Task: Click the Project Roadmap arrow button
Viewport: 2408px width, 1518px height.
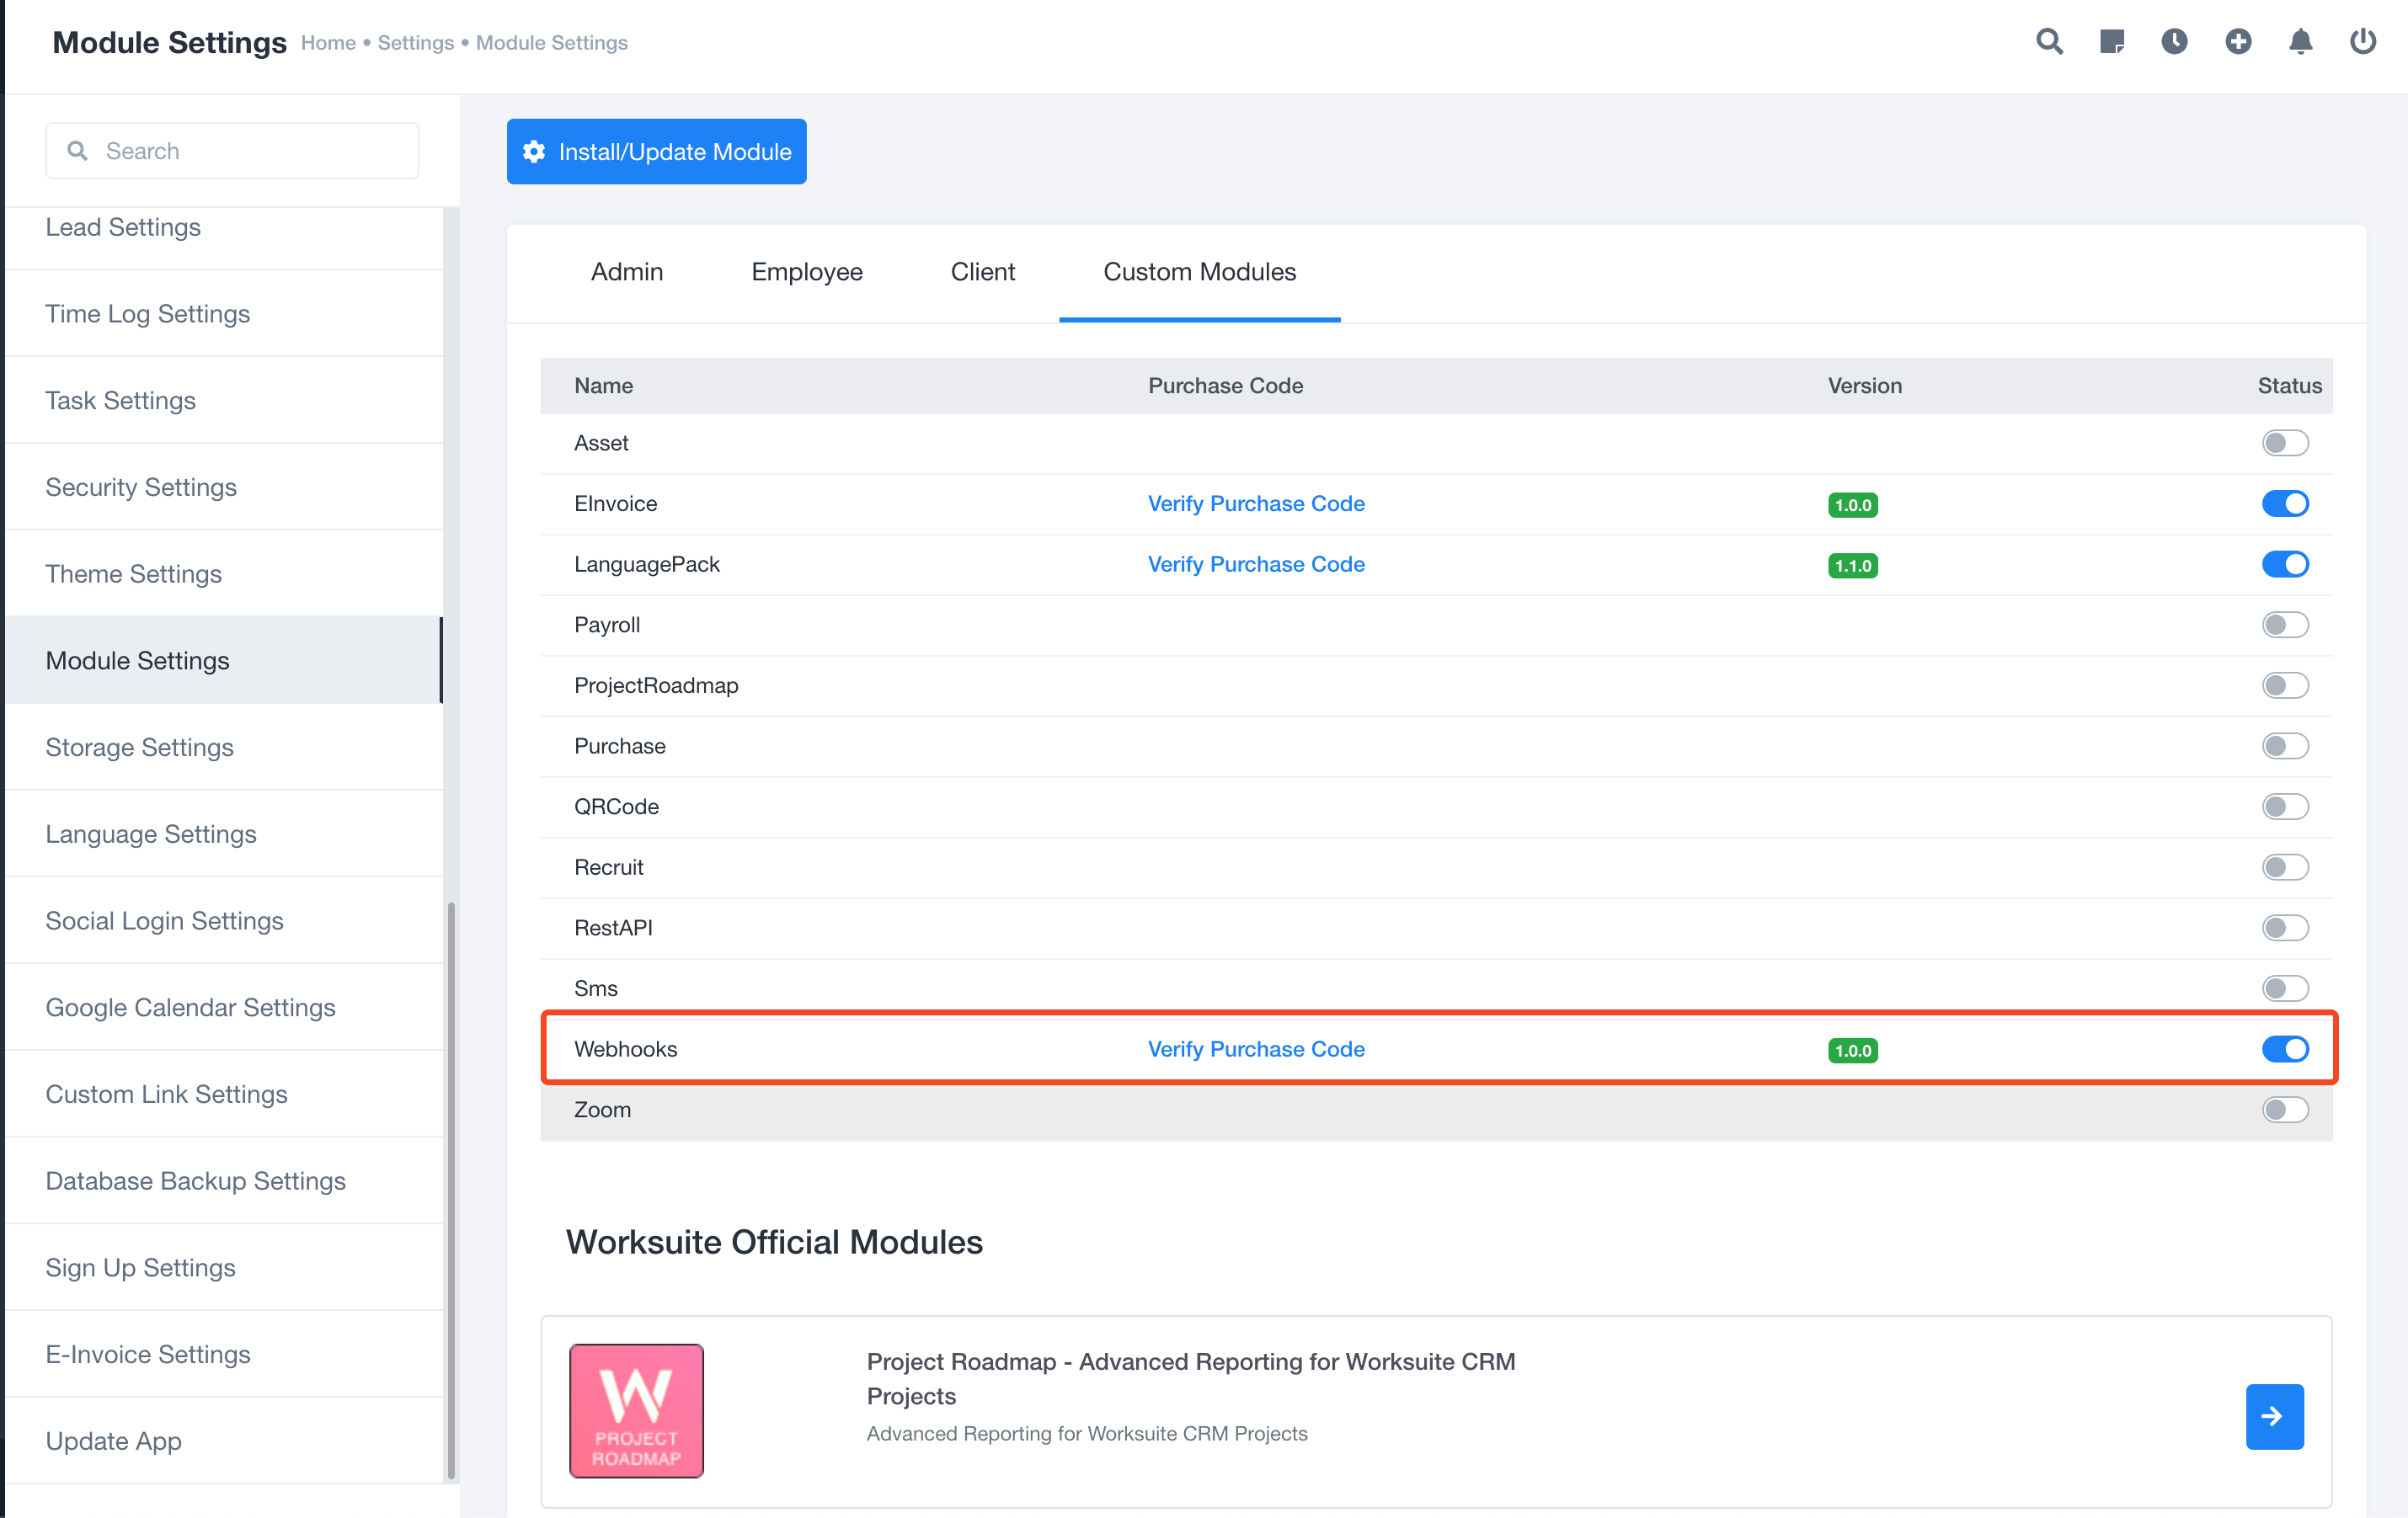Action: pyautogui.click(x=2273, y=1415)
